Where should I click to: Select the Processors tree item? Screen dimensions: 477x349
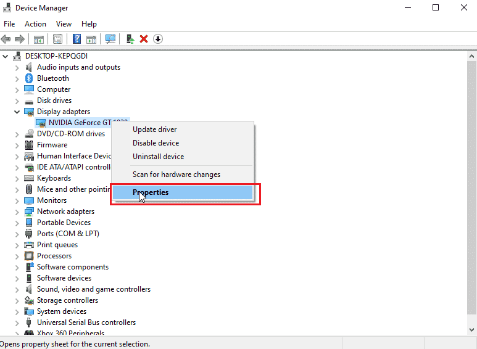coord(54,256)
